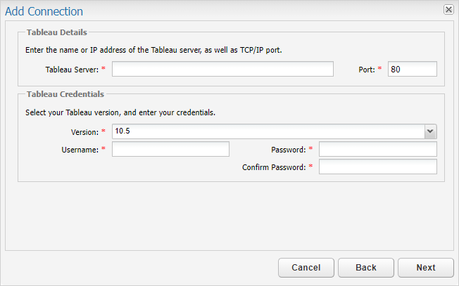The width and height of the screenshot is (459, 286).
Task: Close the Add Connection dialog with X
Action: [448, 10]
